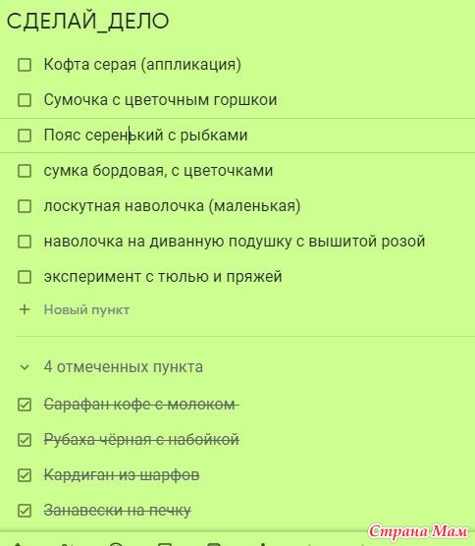Uncheck the Занавески на печку item

pyautogui.click(x=25, y=511)
